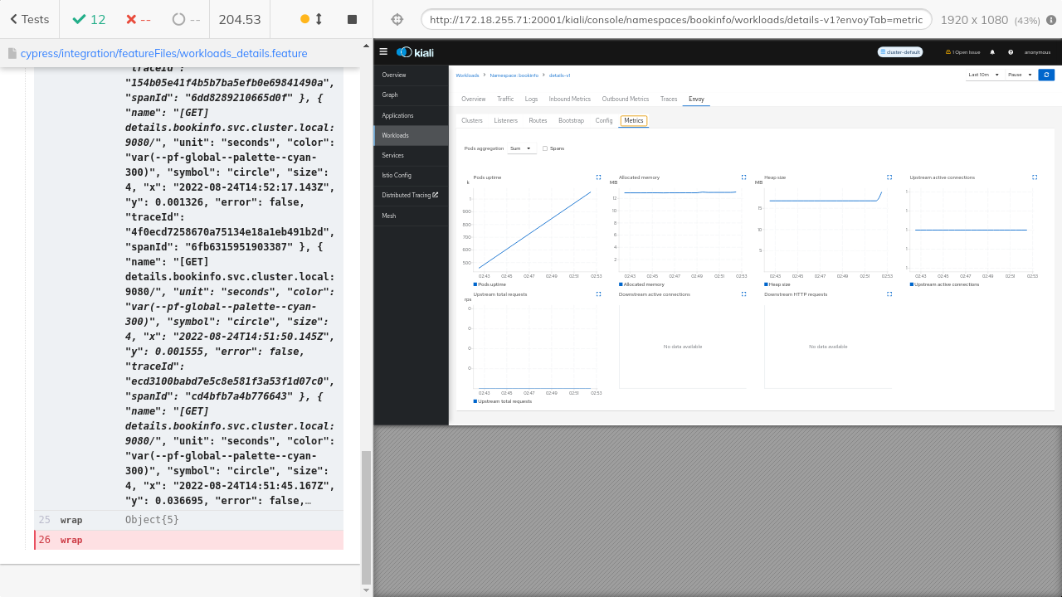Stop the Cypress test run

(352, 19)
